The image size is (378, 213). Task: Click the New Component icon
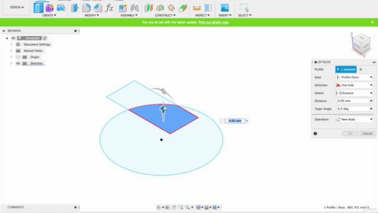pos(123,8)
